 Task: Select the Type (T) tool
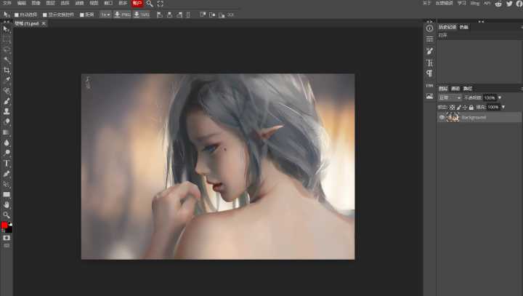click(7, 164)
